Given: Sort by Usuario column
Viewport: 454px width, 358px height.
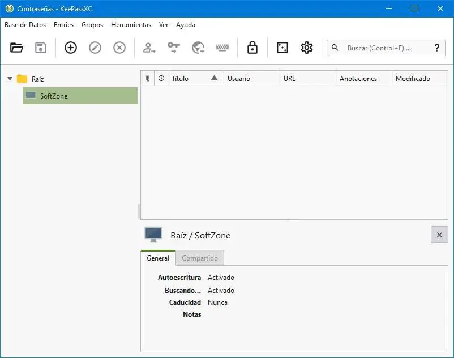Looking at the screenshot, I should 252,79.
